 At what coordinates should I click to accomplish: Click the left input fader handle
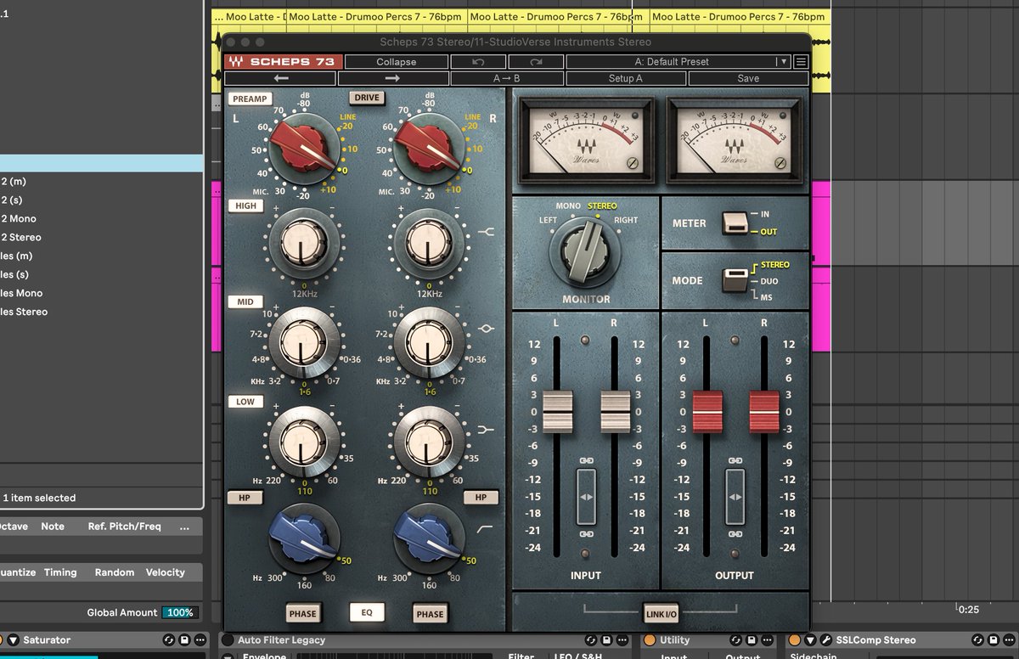coord(558,412)
